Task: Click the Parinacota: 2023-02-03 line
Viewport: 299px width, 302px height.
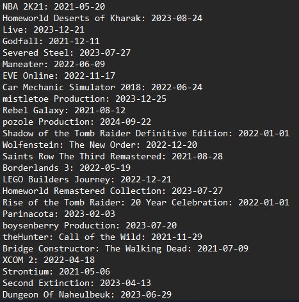Action: point(59,214)
